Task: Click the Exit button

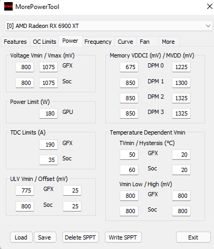Action: 193,237
